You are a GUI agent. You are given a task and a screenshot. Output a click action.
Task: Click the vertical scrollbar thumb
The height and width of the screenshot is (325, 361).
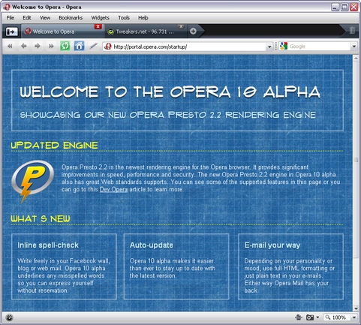[356, 160]
